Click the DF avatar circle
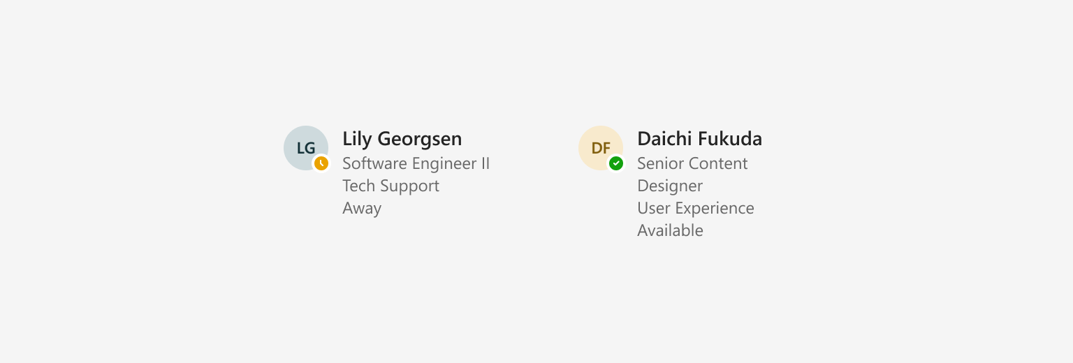1073x363 pixels. coord(601,148)
